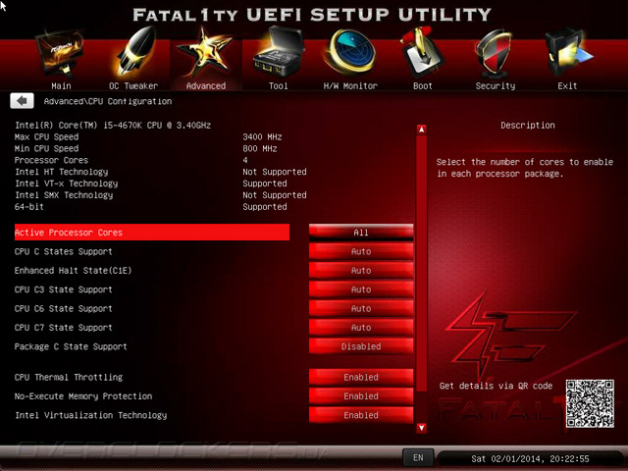Open the Boot joystick icon

(423, 51)
